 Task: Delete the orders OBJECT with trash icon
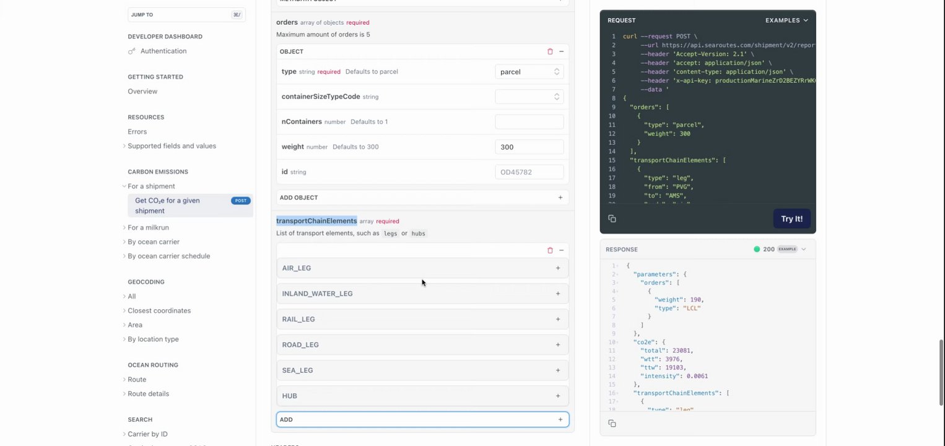[x=550, y=51]
